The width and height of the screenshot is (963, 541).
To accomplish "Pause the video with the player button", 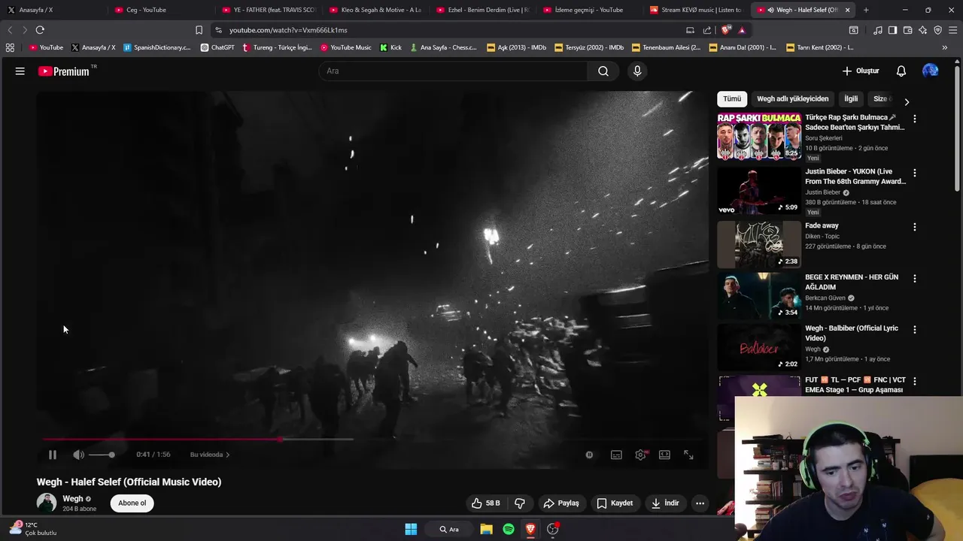I will pos(52,455).
